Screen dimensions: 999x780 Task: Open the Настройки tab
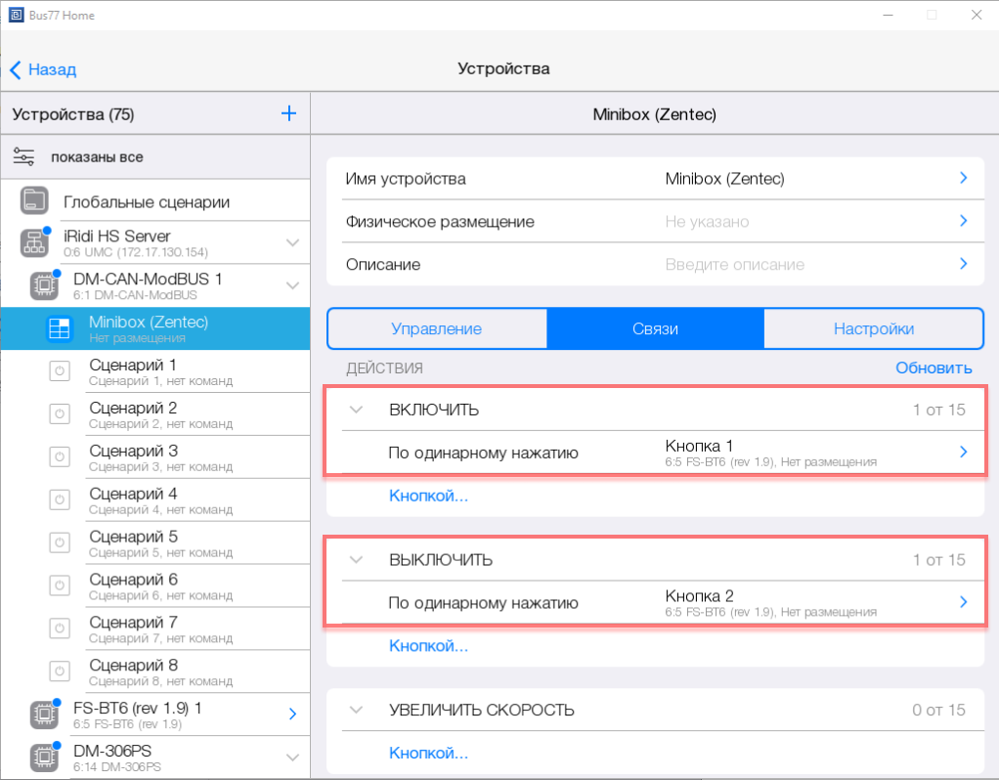873,329
